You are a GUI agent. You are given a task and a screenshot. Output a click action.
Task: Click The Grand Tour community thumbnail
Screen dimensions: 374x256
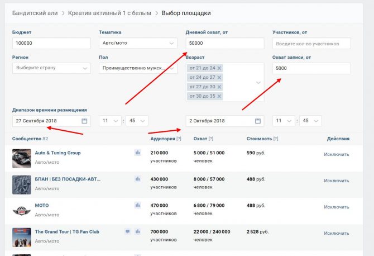tap(22, 238)
